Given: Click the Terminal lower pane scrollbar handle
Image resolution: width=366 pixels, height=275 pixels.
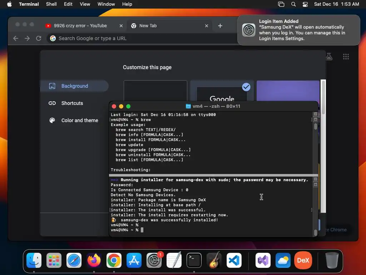Looking at the screenshot, I should point(316,232).
